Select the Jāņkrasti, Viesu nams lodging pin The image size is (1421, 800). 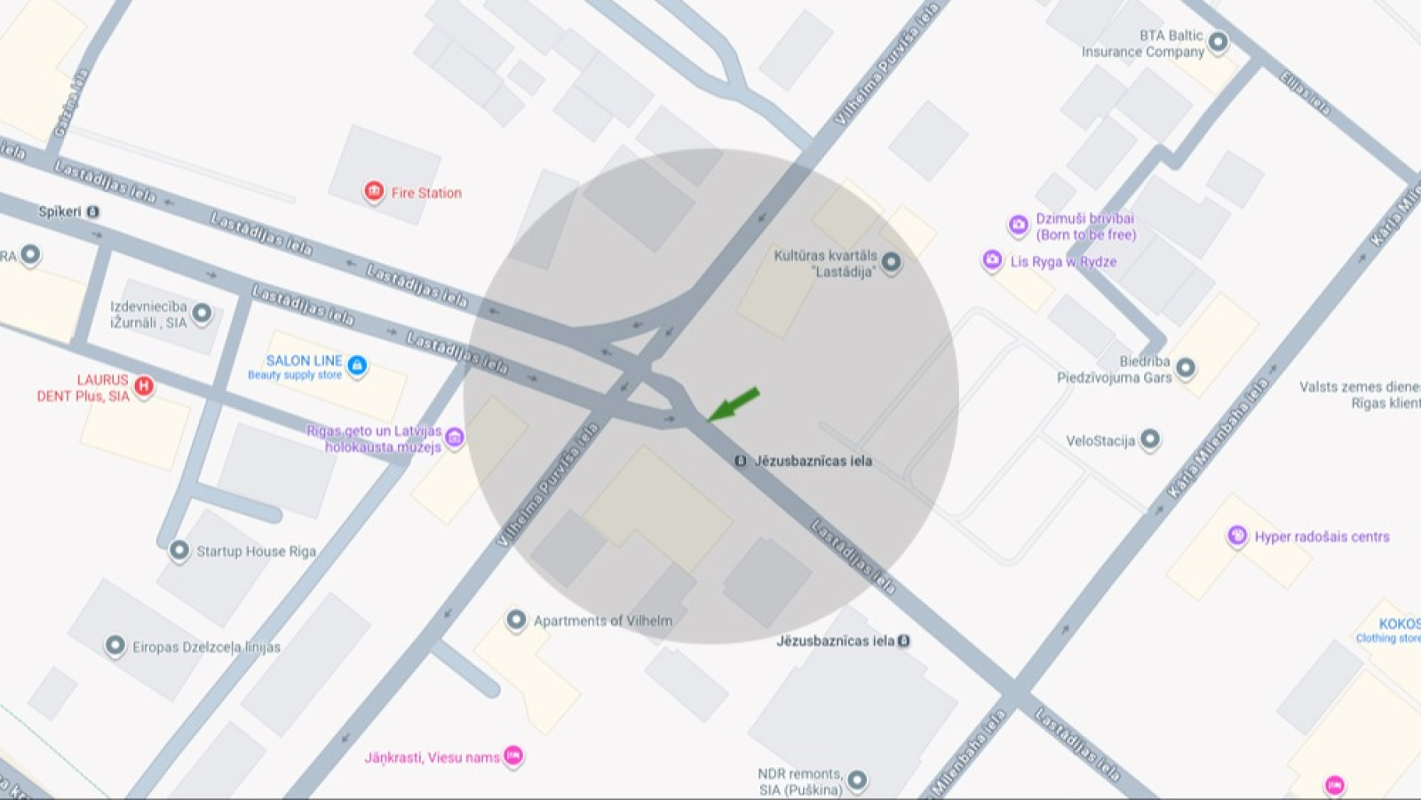point(513,756)
